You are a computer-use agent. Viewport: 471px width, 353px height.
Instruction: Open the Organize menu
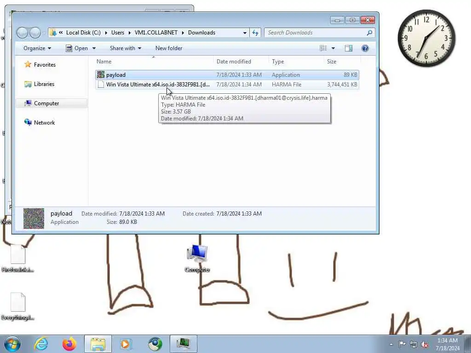(x=37, y=48)
